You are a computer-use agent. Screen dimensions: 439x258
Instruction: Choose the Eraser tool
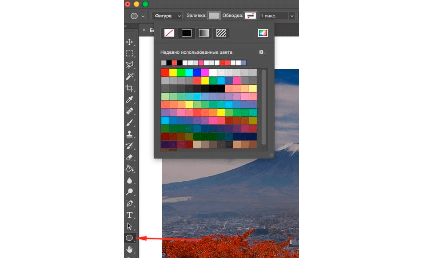coord(130,157)
